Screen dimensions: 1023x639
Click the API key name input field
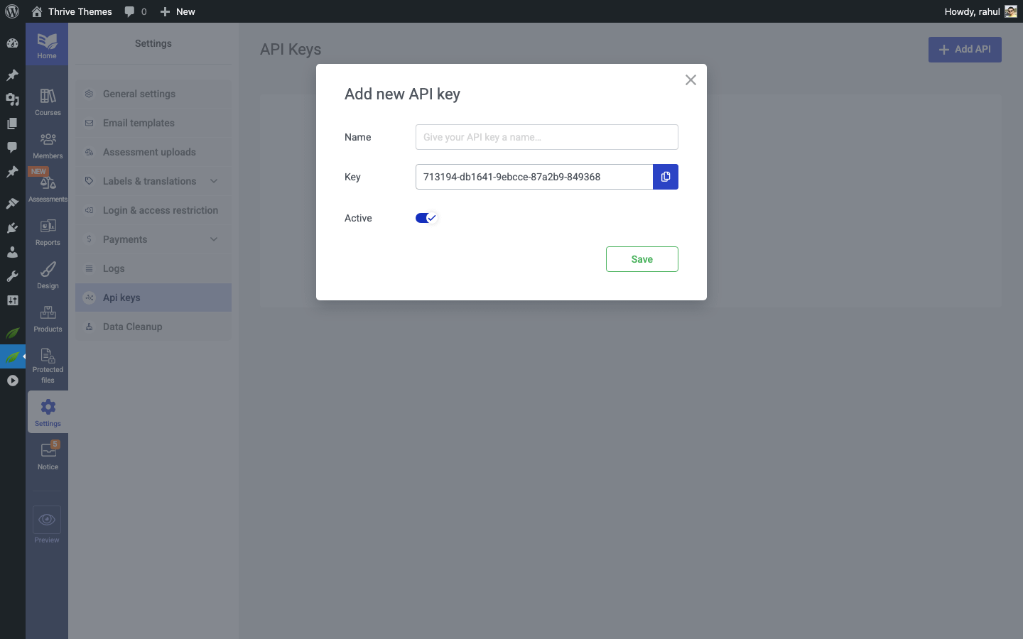[546, 137]
